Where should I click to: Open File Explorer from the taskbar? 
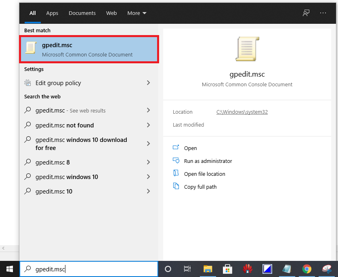coord(208,269)
